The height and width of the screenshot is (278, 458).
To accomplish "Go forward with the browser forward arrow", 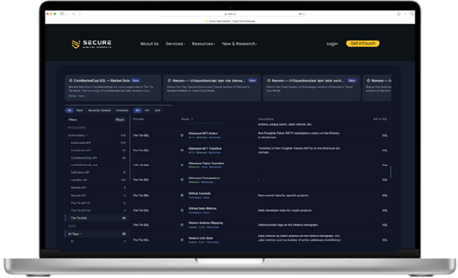I will point(80,14).
